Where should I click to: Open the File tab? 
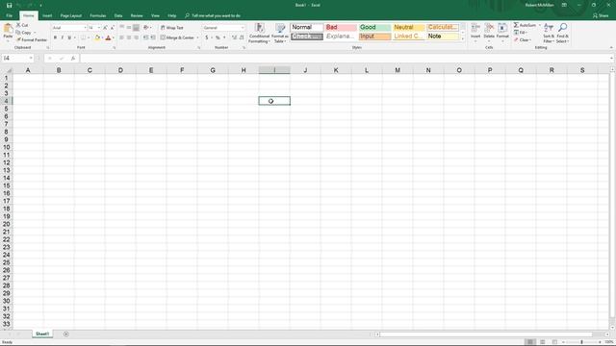[x=9, y=15]
